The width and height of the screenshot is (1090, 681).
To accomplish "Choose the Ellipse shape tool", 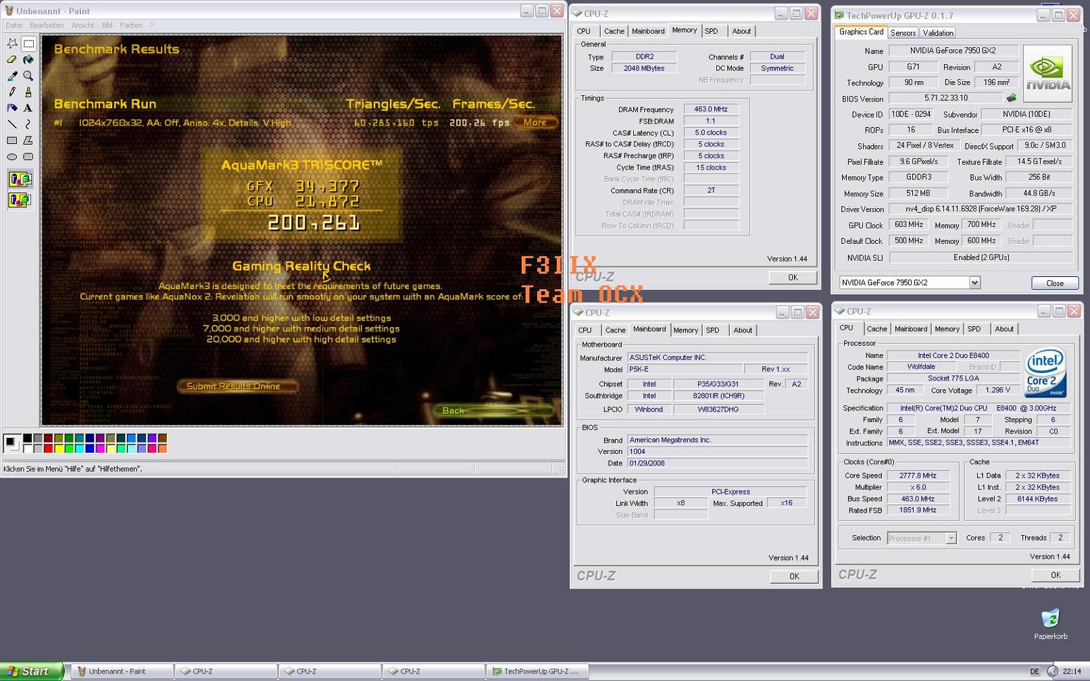I will [x=12, y=157].
